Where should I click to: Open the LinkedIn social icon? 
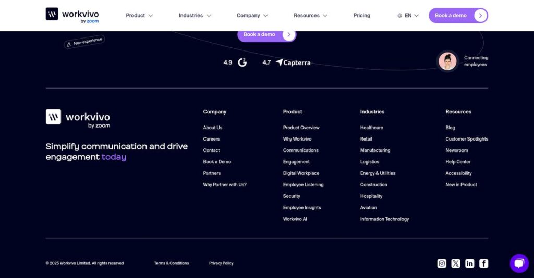pos(470,263)
